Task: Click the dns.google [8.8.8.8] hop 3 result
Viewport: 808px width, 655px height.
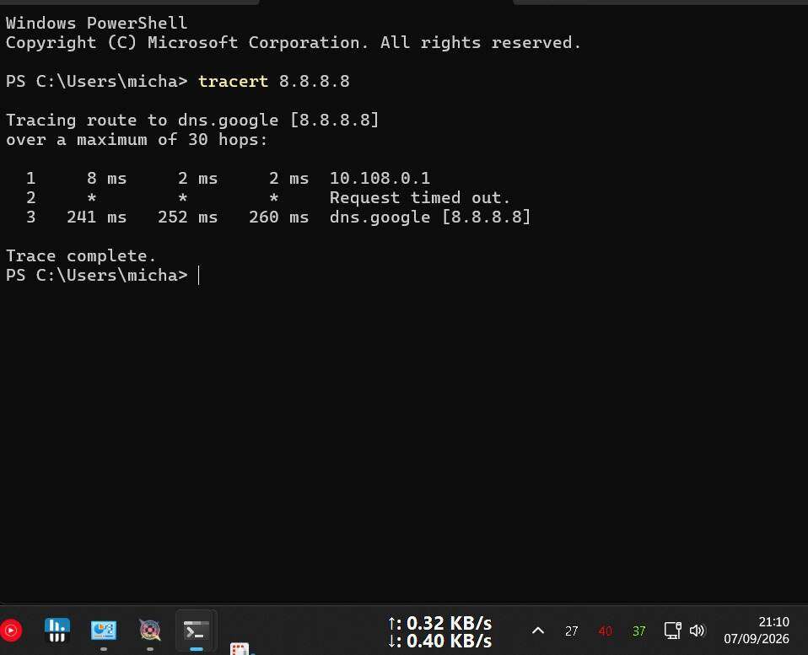Action: pos(430,217)
